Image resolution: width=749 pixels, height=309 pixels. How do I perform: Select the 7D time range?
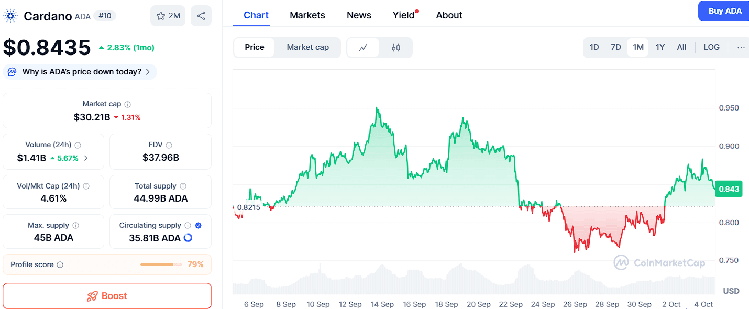[x=616, y=47]
